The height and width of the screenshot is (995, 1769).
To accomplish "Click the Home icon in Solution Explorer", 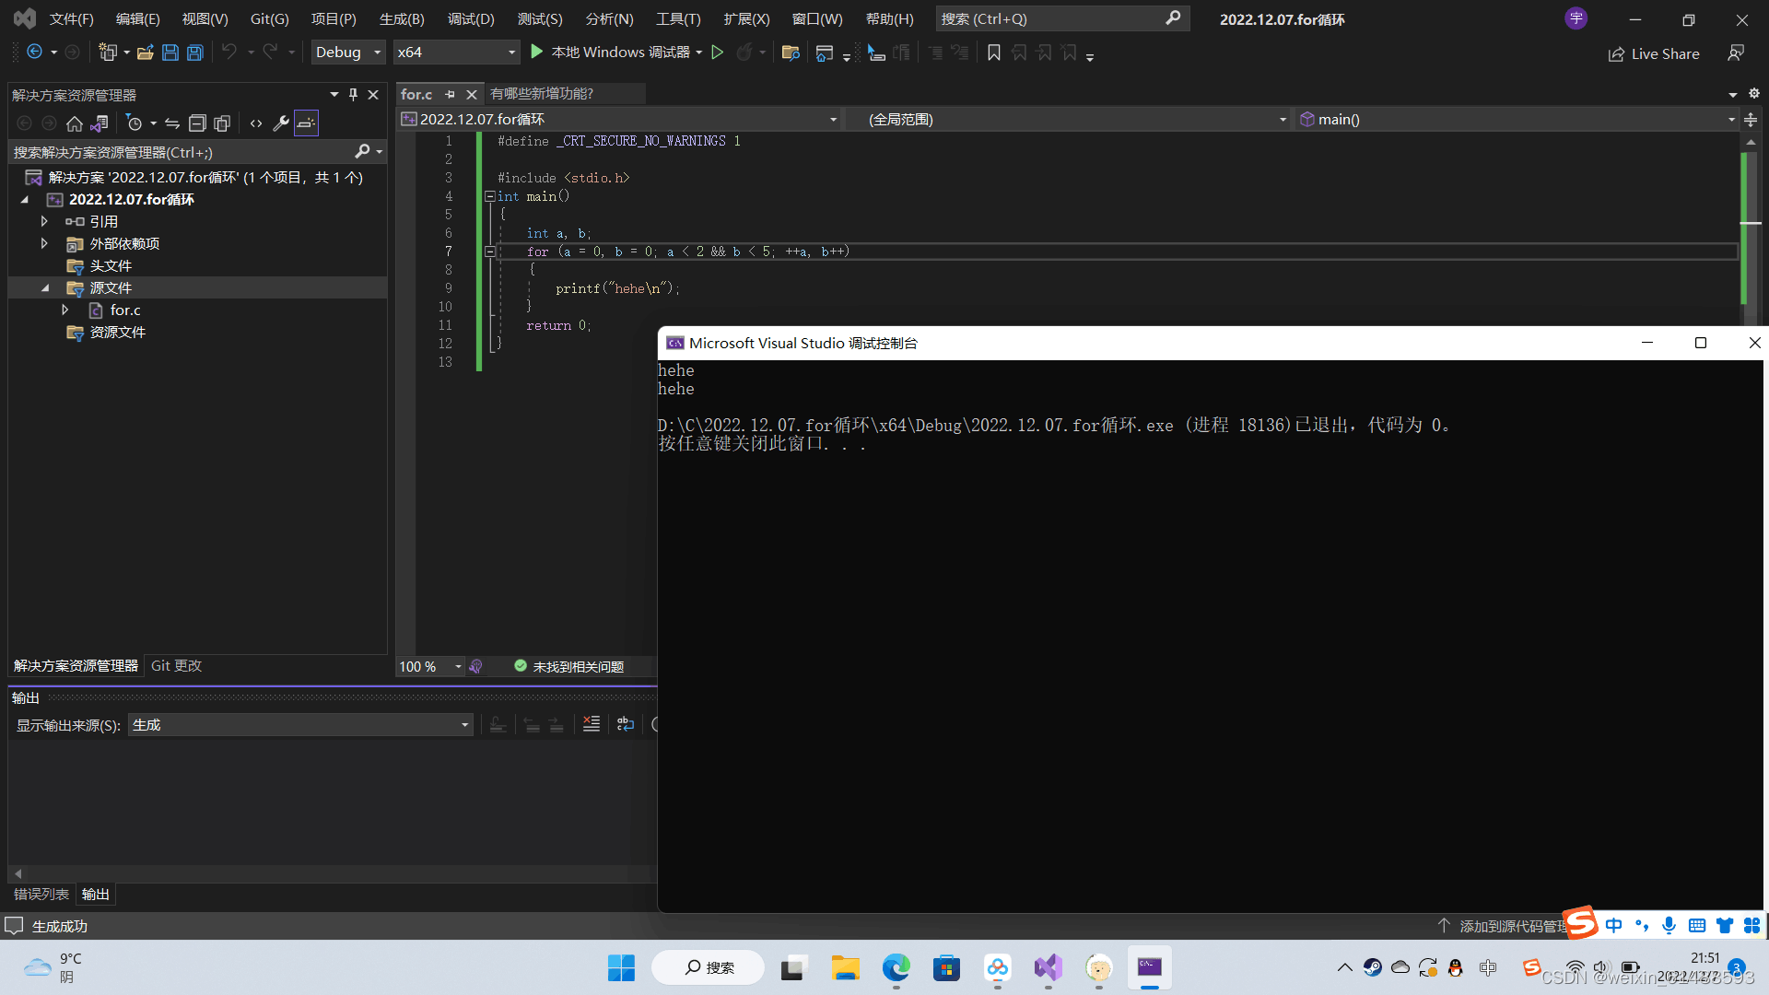I will click(75, 123).
